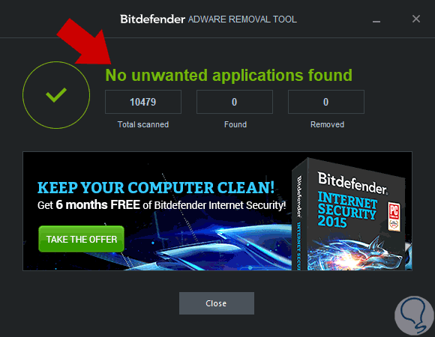This screenshot has height=337, width=435.
Task: Click the red arrow annotation
Action: 84,41
